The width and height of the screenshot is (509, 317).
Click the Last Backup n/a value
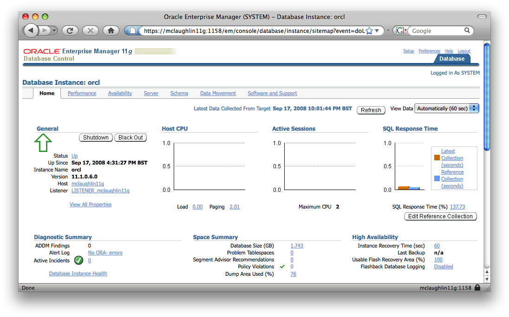[438, 253]
